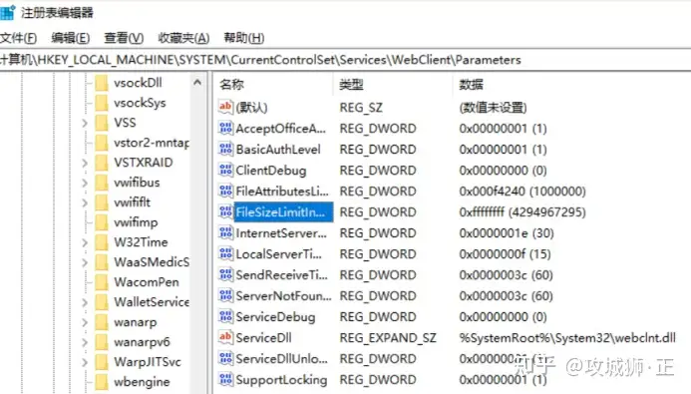Click the DWORD icon of FileSizeLimitIn...

tap(225, 212)
